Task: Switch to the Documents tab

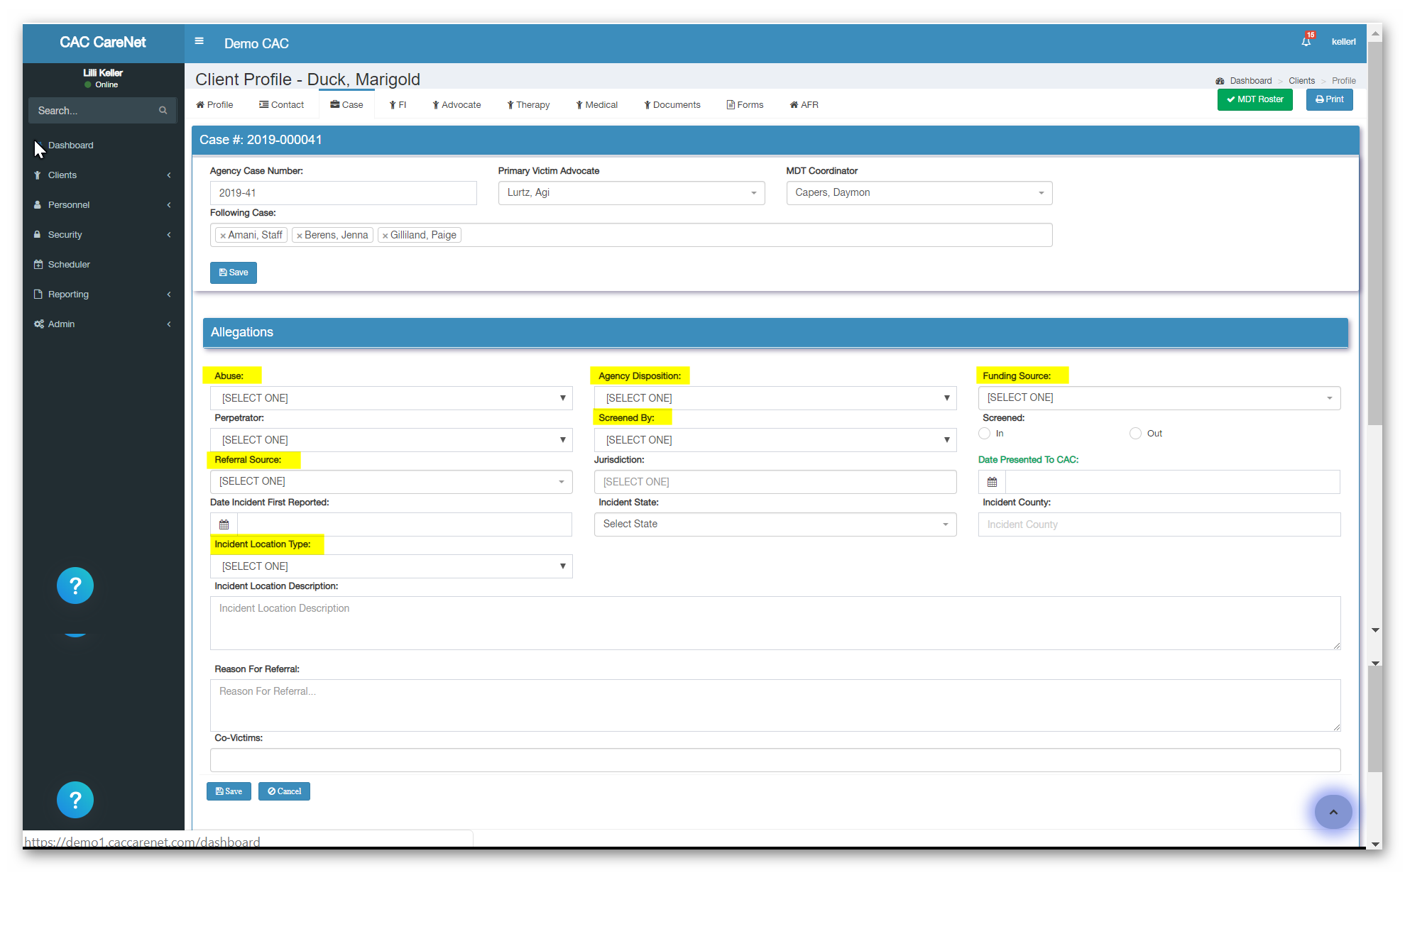Action: (x=672, y=105)
